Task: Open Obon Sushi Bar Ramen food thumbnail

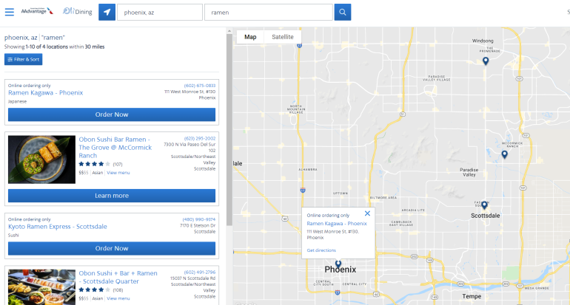Action: click(41, 159)
